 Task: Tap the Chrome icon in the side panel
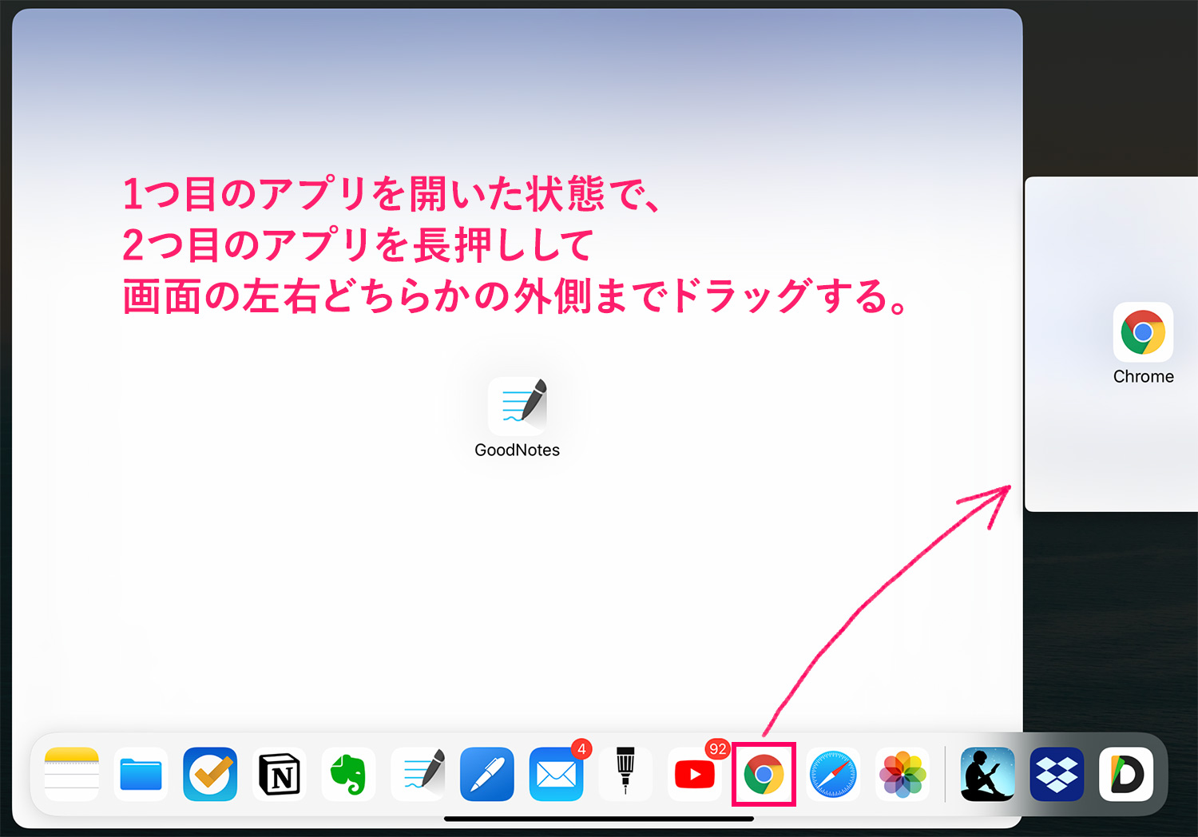coord(1143,332)
